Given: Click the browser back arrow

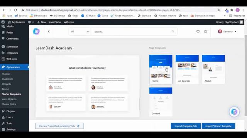Looking at the screenshot, I should (x=4, y=10).
